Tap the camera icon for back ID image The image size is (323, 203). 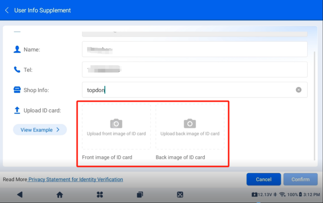click(190, 123)
